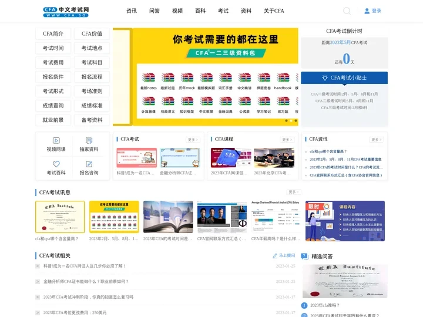Screen dimensions: 423x317
Task: Click the 就业前景 button
Action: [53, 120]
